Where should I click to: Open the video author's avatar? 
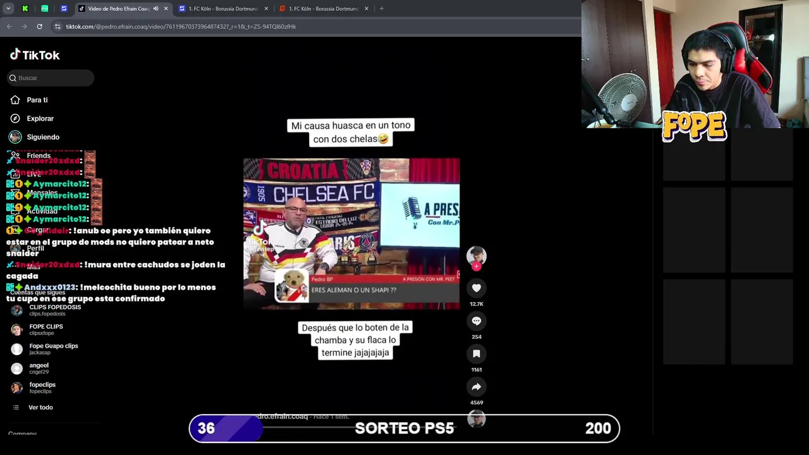coord(477,255)
